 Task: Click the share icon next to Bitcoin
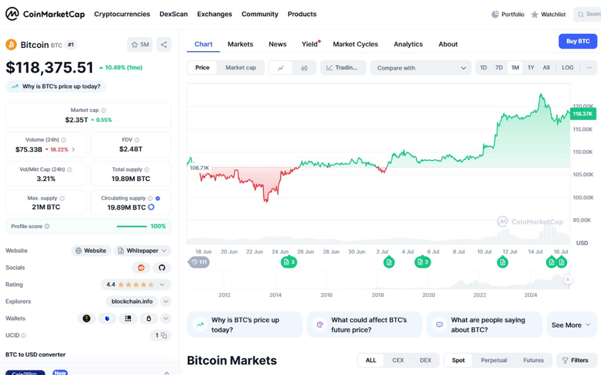tap(164, 45)
